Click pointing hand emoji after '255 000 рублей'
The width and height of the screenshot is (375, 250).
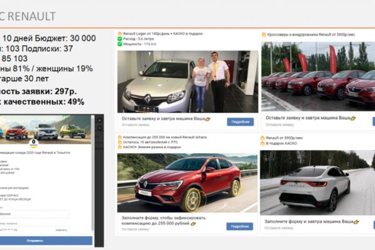click(193, 224)
